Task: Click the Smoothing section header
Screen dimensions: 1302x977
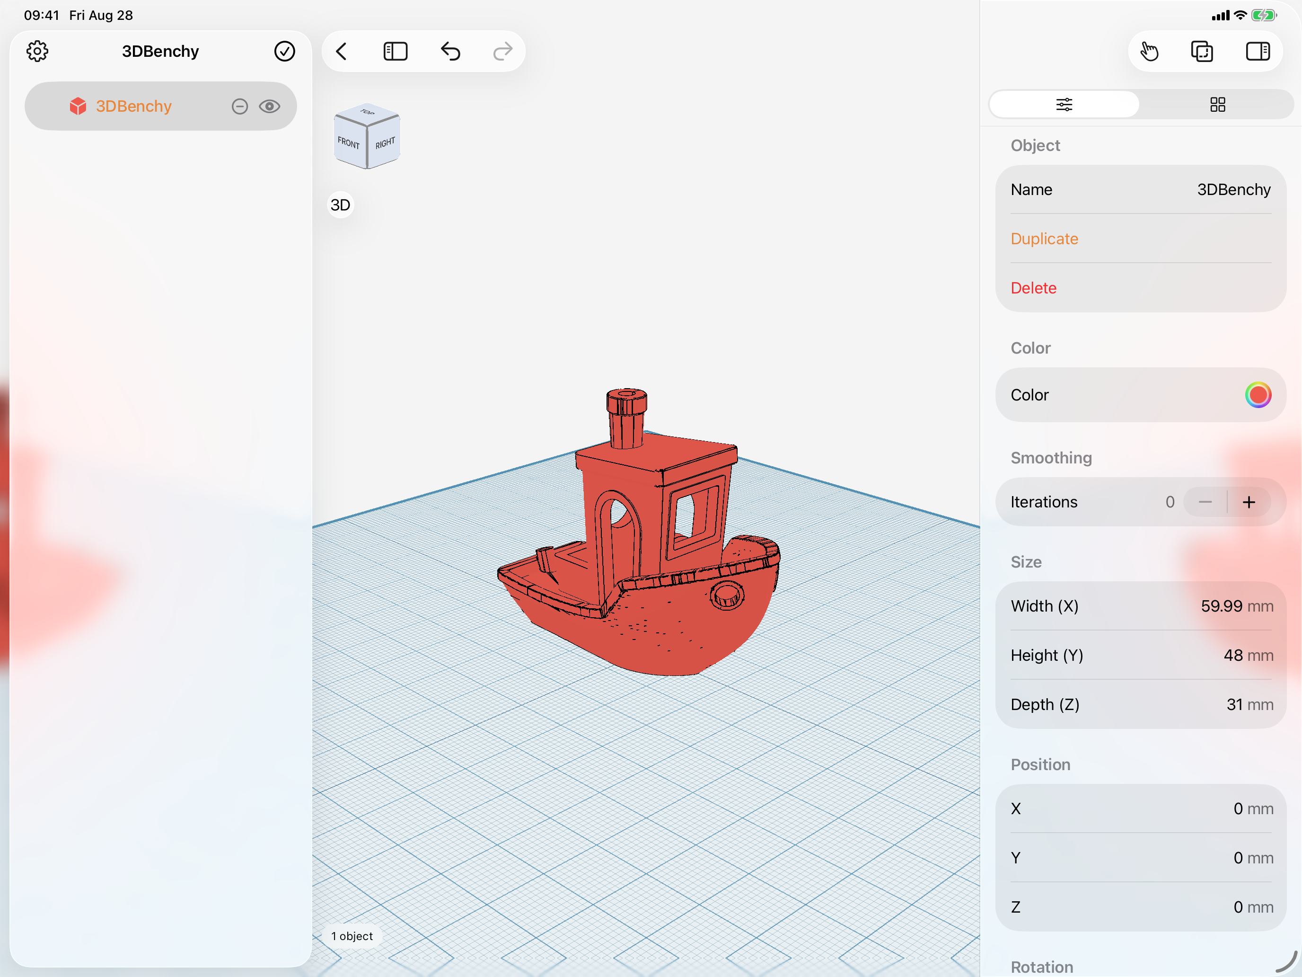Action: pyautogui.click(x=1051, y=458)
